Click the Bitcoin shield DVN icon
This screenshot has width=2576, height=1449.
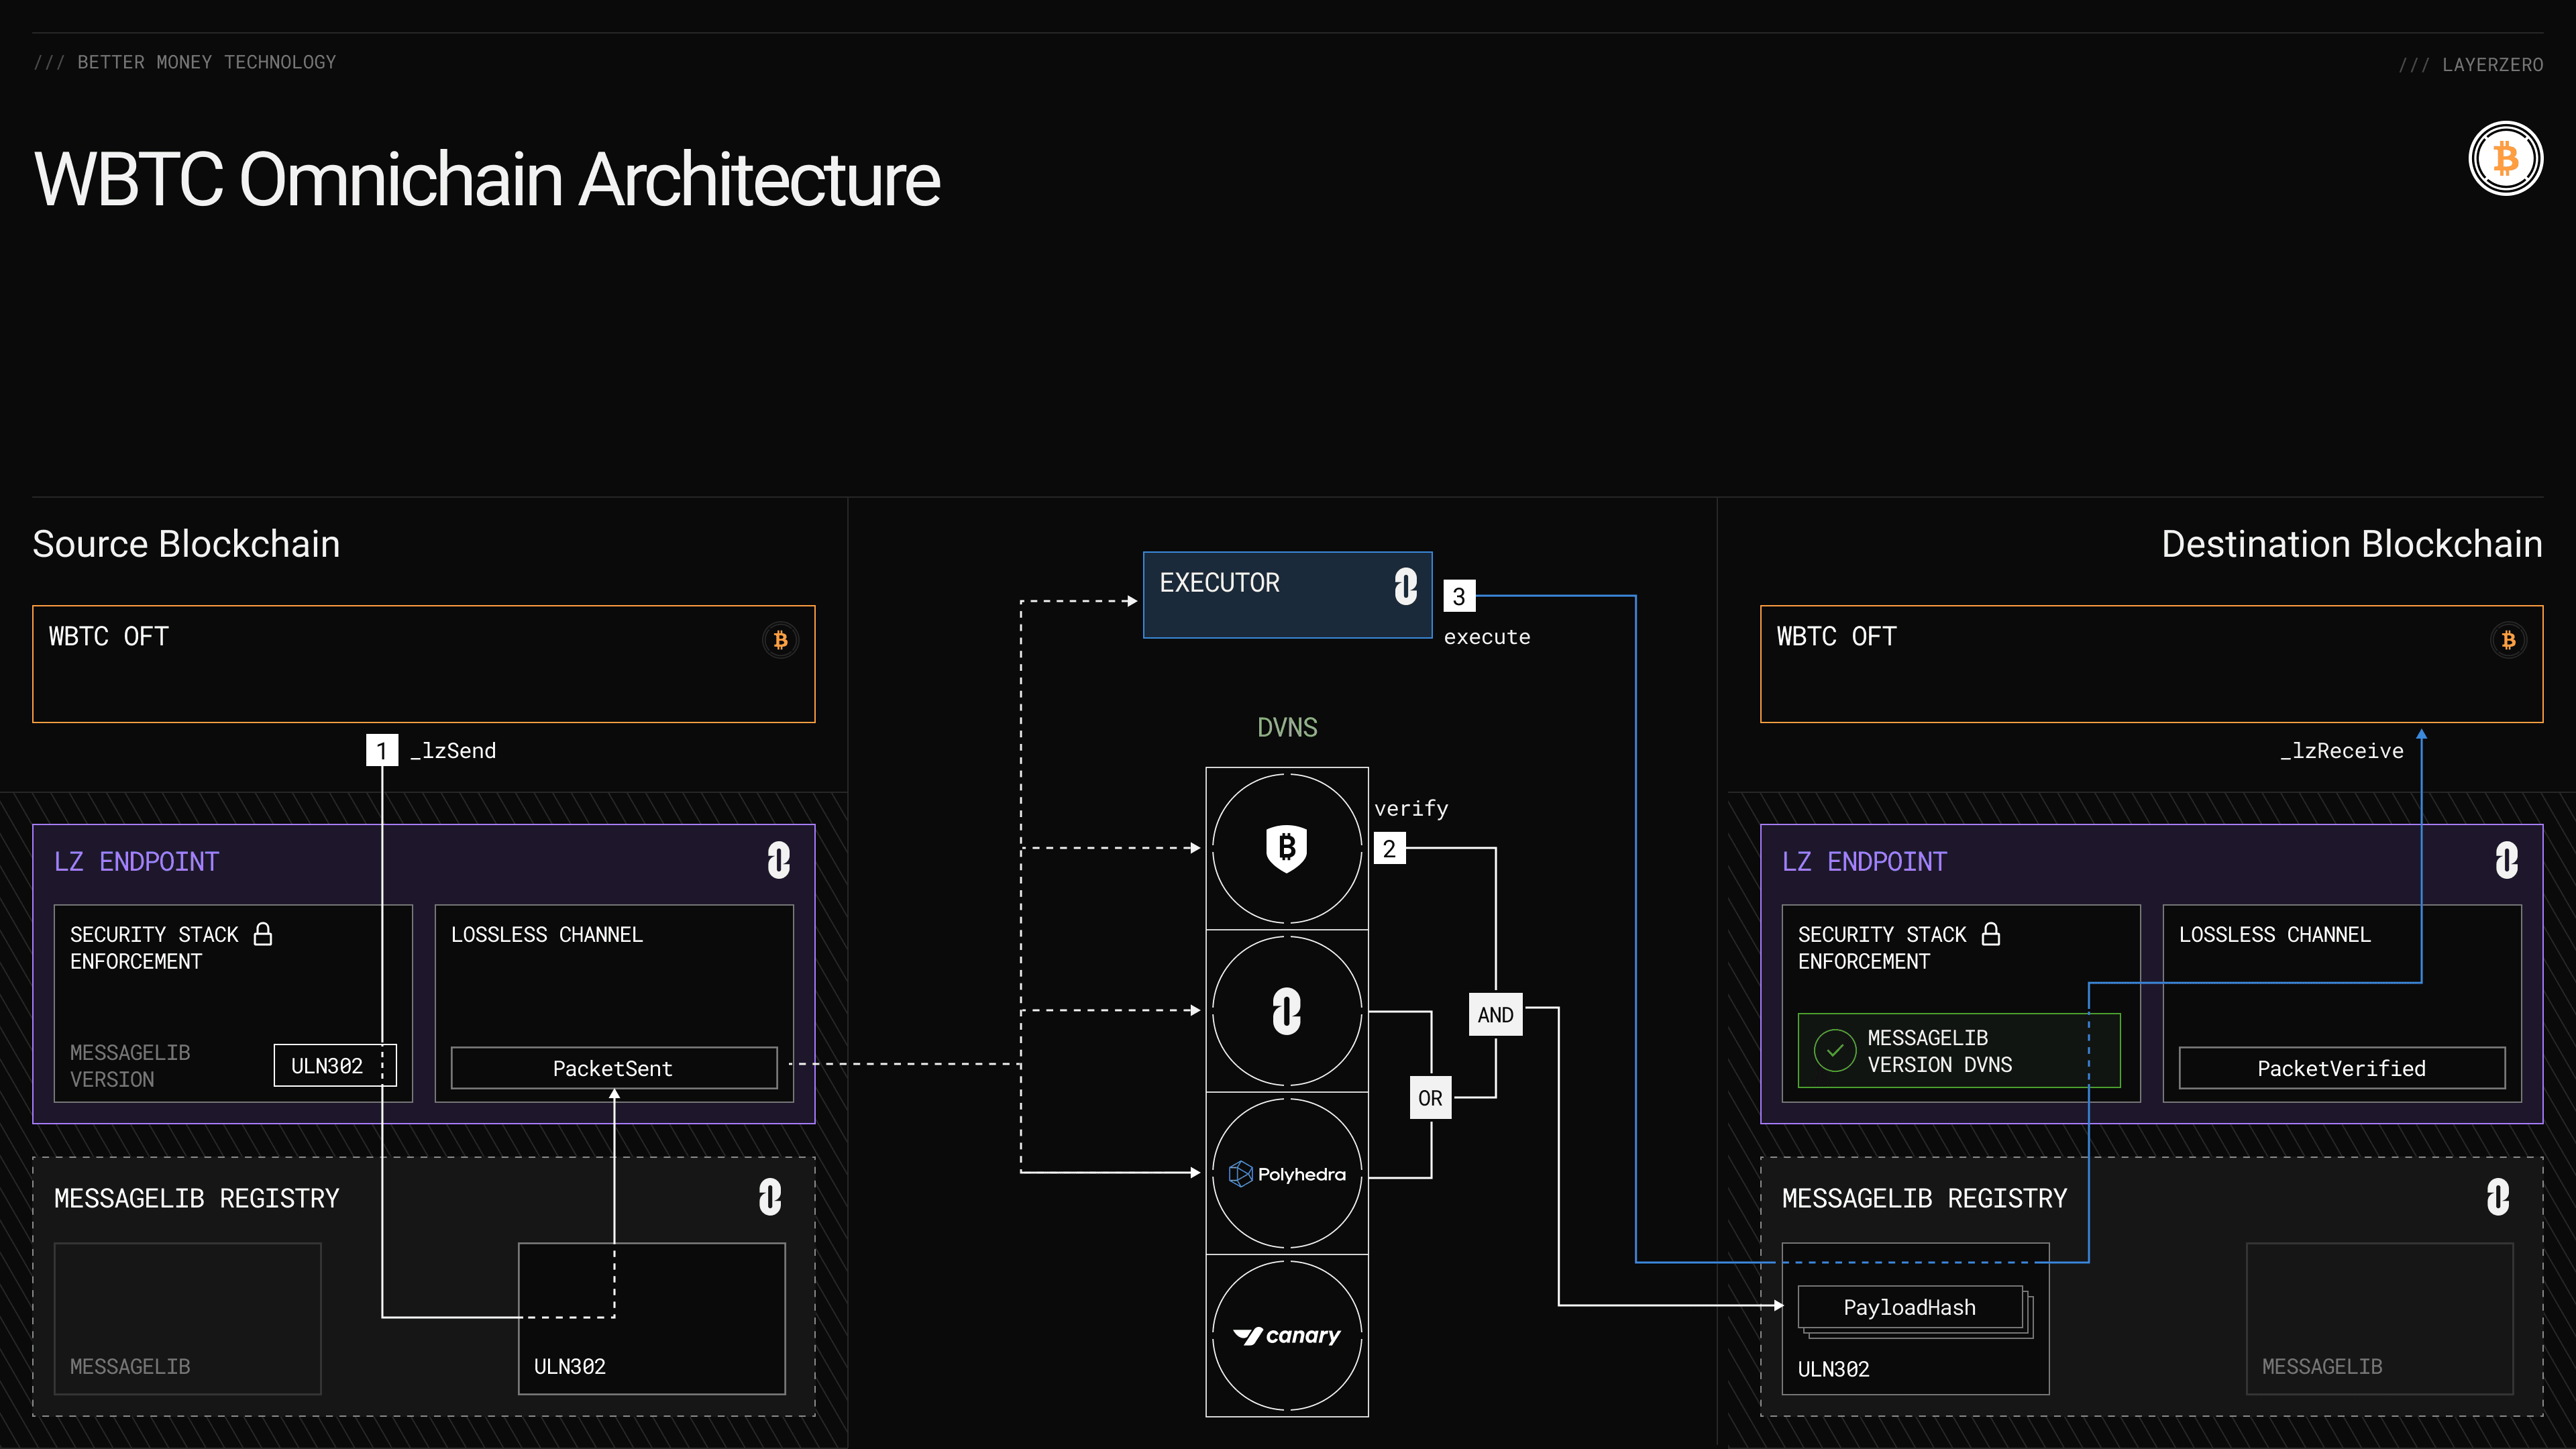pos(1287,848)
